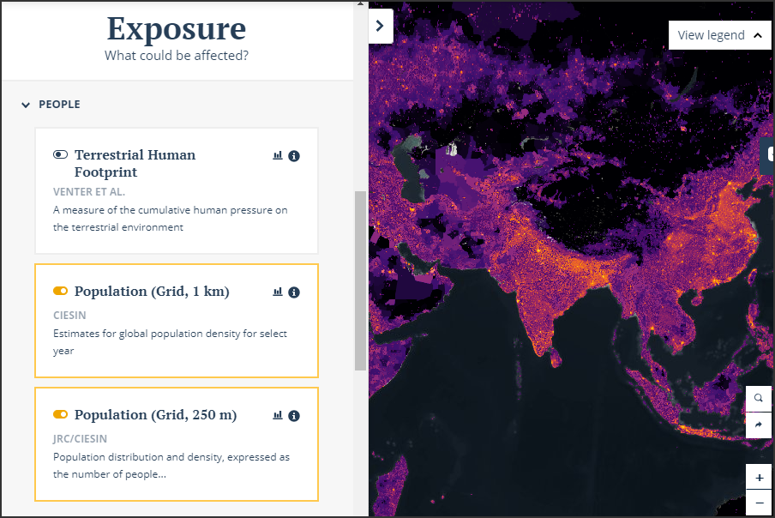Open chart icon for Population (Grid, 1 km)

point(277,292)
